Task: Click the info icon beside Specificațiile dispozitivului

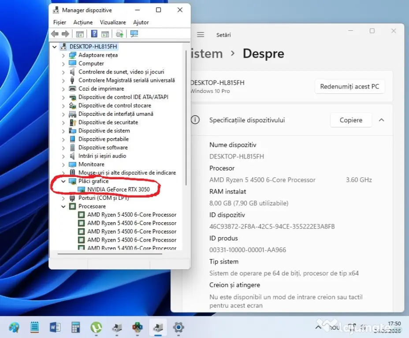Action: pyautogui.click(x=195, y=120)
